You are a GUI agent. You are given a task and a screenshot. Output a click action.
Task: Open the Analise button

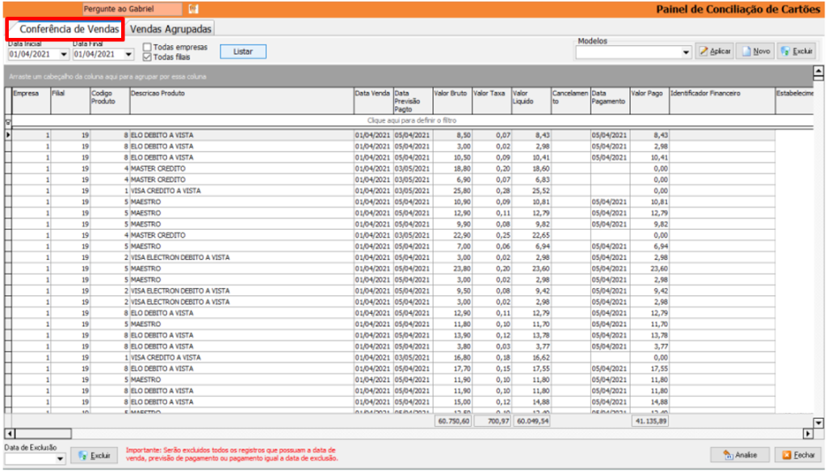pyautogui.click(x=740, y=454)
